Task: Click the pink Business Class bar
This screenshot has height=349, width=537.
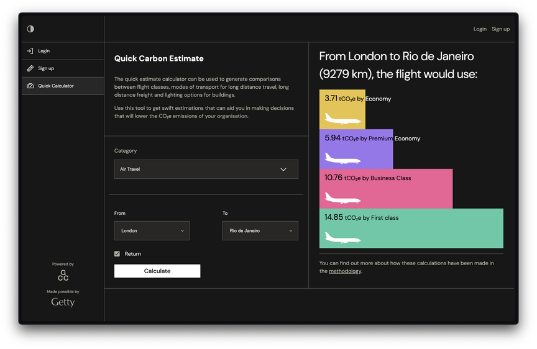Action: pos(386,189)
